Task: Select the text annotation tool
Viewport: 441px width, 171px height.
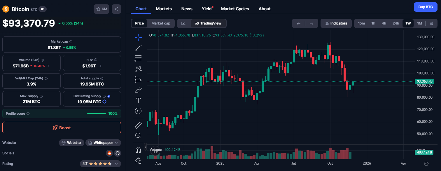Action: (138, 100)
